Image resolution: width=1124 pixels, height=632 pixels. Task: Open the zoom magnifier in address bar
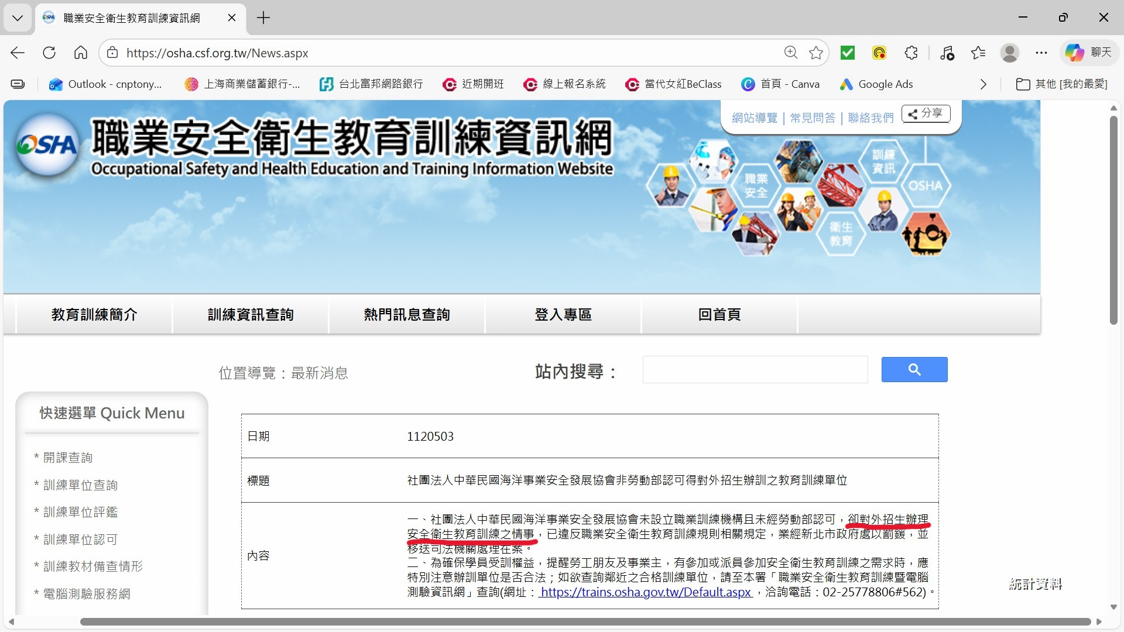click(790, 53)
